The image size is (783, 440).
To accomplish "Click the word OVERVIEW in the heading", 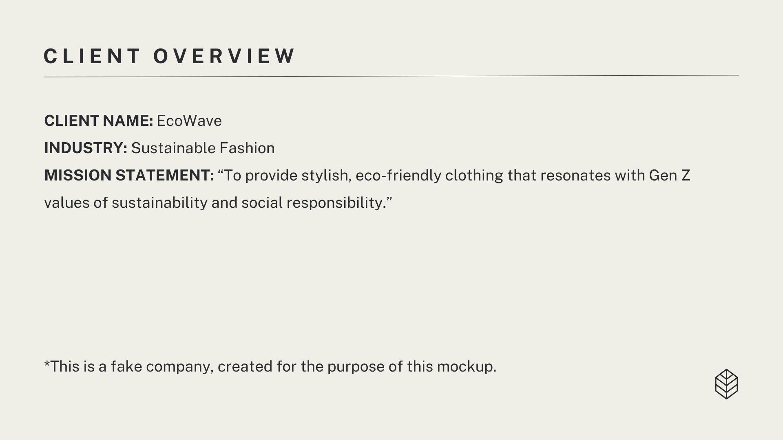I will tap(224, 56).
